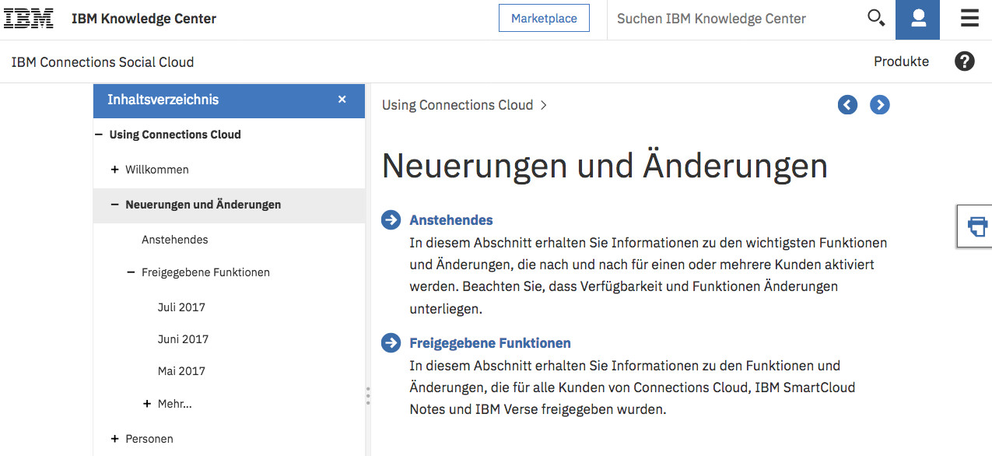
Task: Click the Marketplace button
Action: click(x=544, y=19)
